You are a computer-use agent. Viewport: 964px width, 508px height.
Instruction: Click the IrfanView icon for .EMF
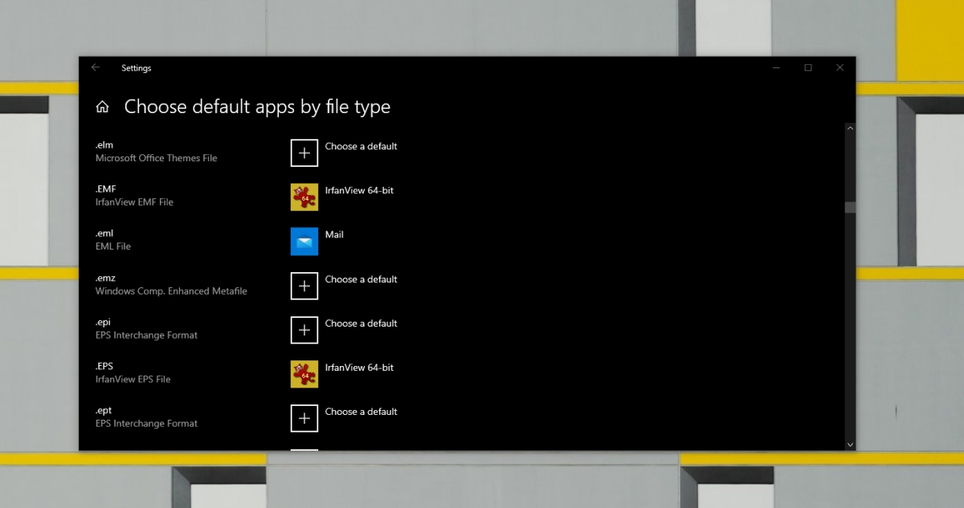click(x=304, y=197)
